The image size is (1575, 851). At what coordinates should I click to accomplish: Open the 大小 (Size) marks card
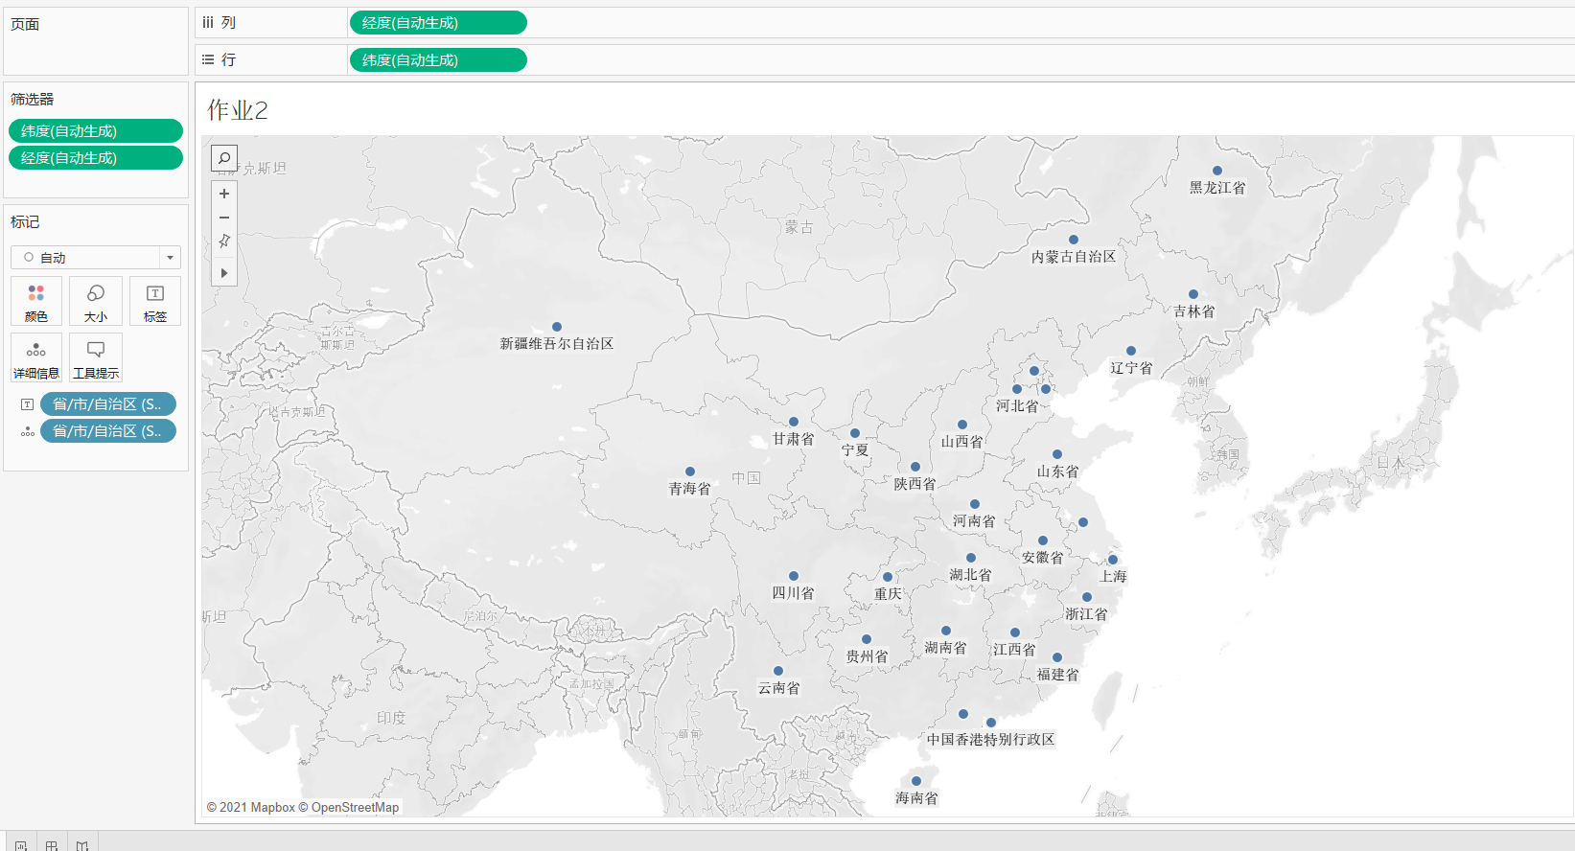click(96, 301)
